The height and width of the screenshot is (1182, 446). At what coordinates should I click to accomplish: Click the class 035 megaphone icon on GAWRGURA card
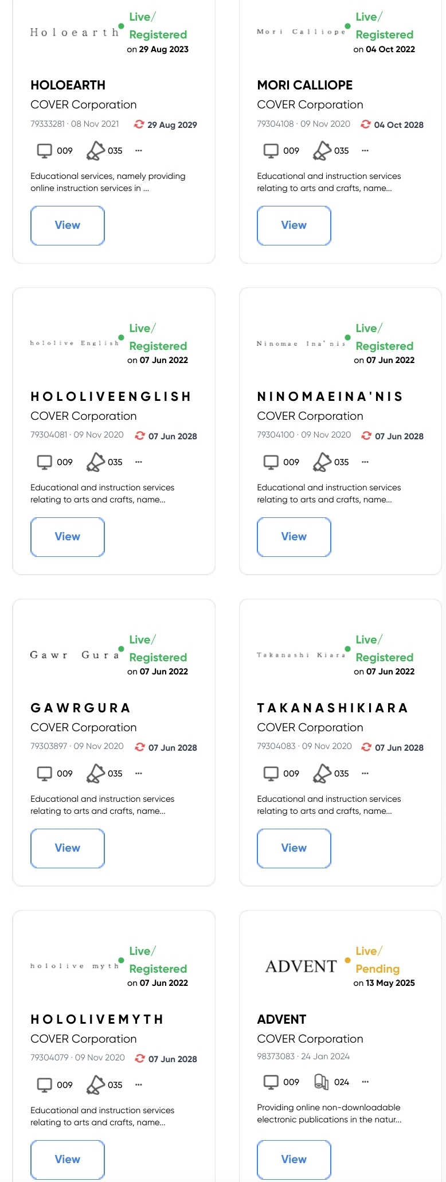pos(96,774)
